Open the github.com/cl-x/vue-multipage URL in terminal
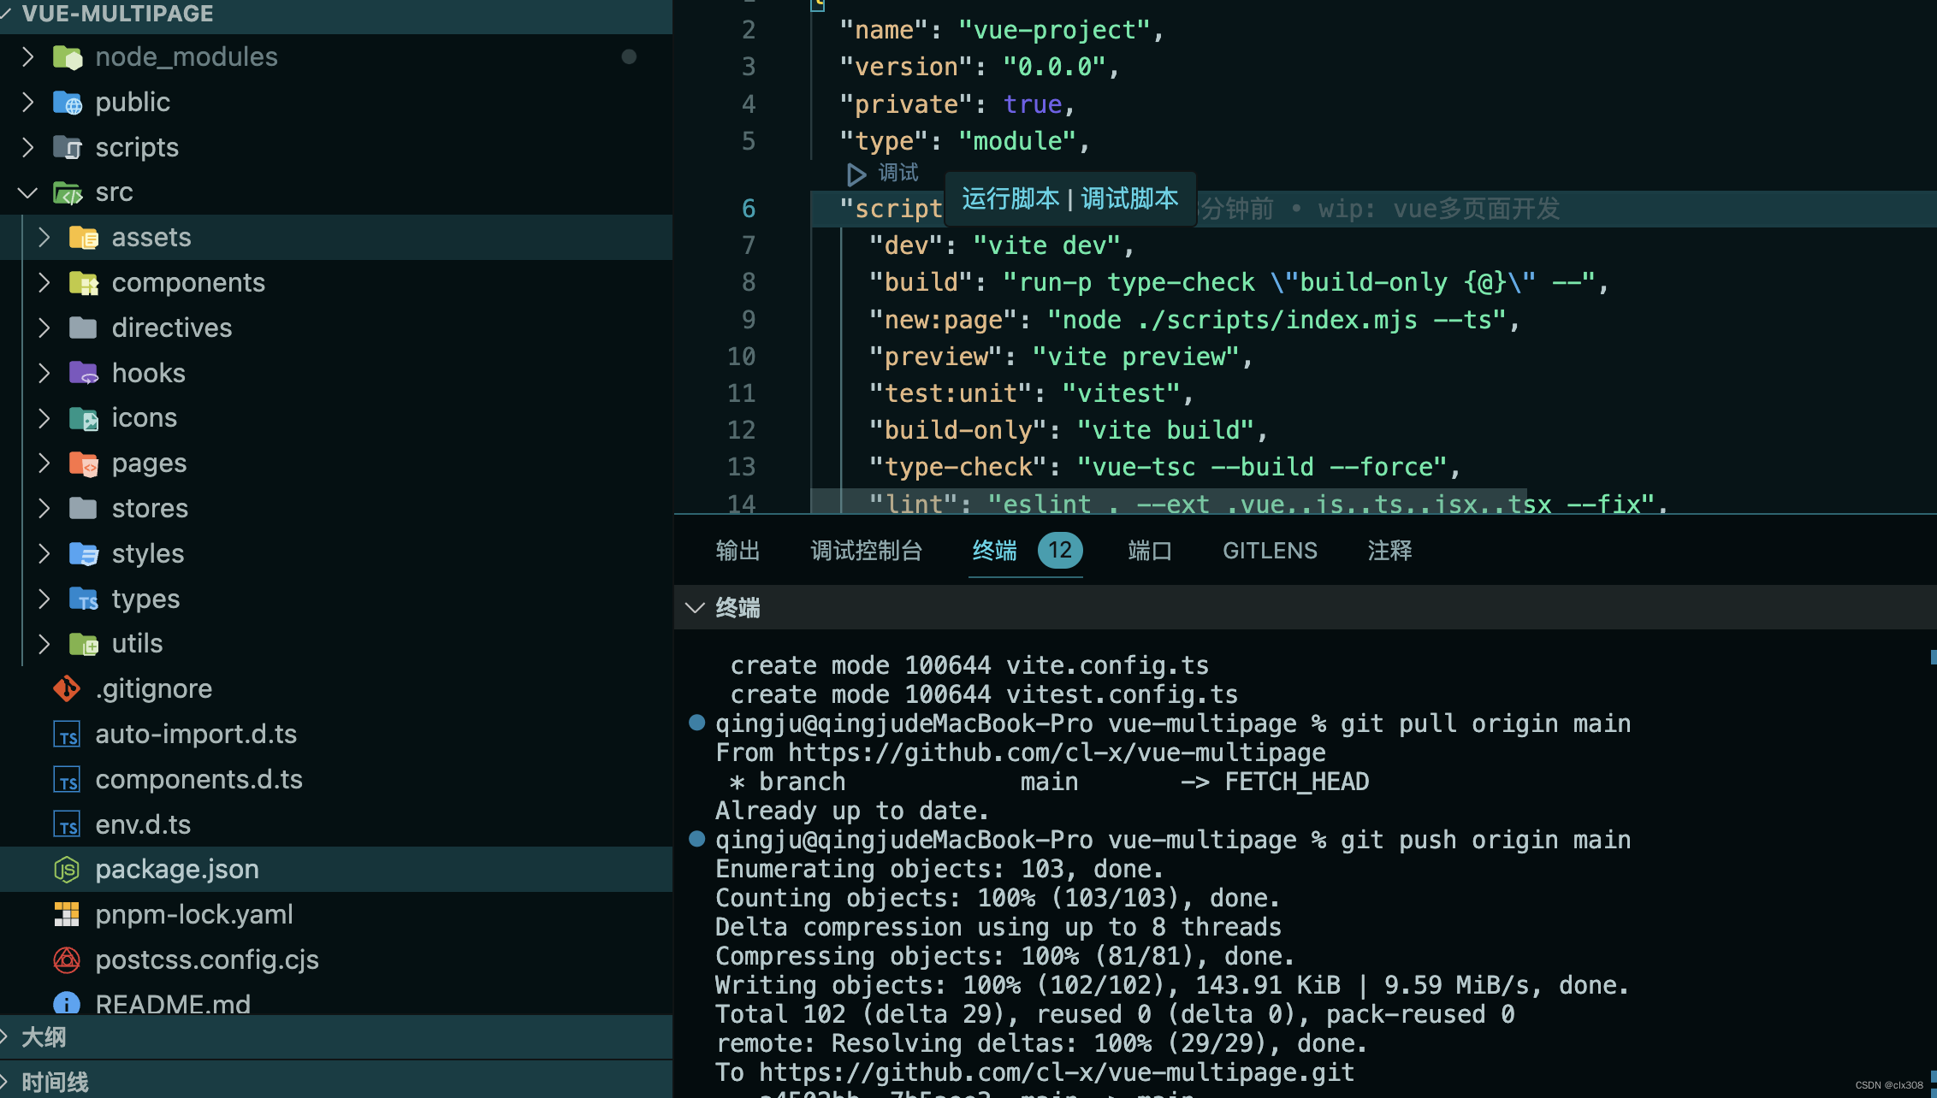The image size is (1937, 1098). pyautogui.click(x=1057, y=753)
